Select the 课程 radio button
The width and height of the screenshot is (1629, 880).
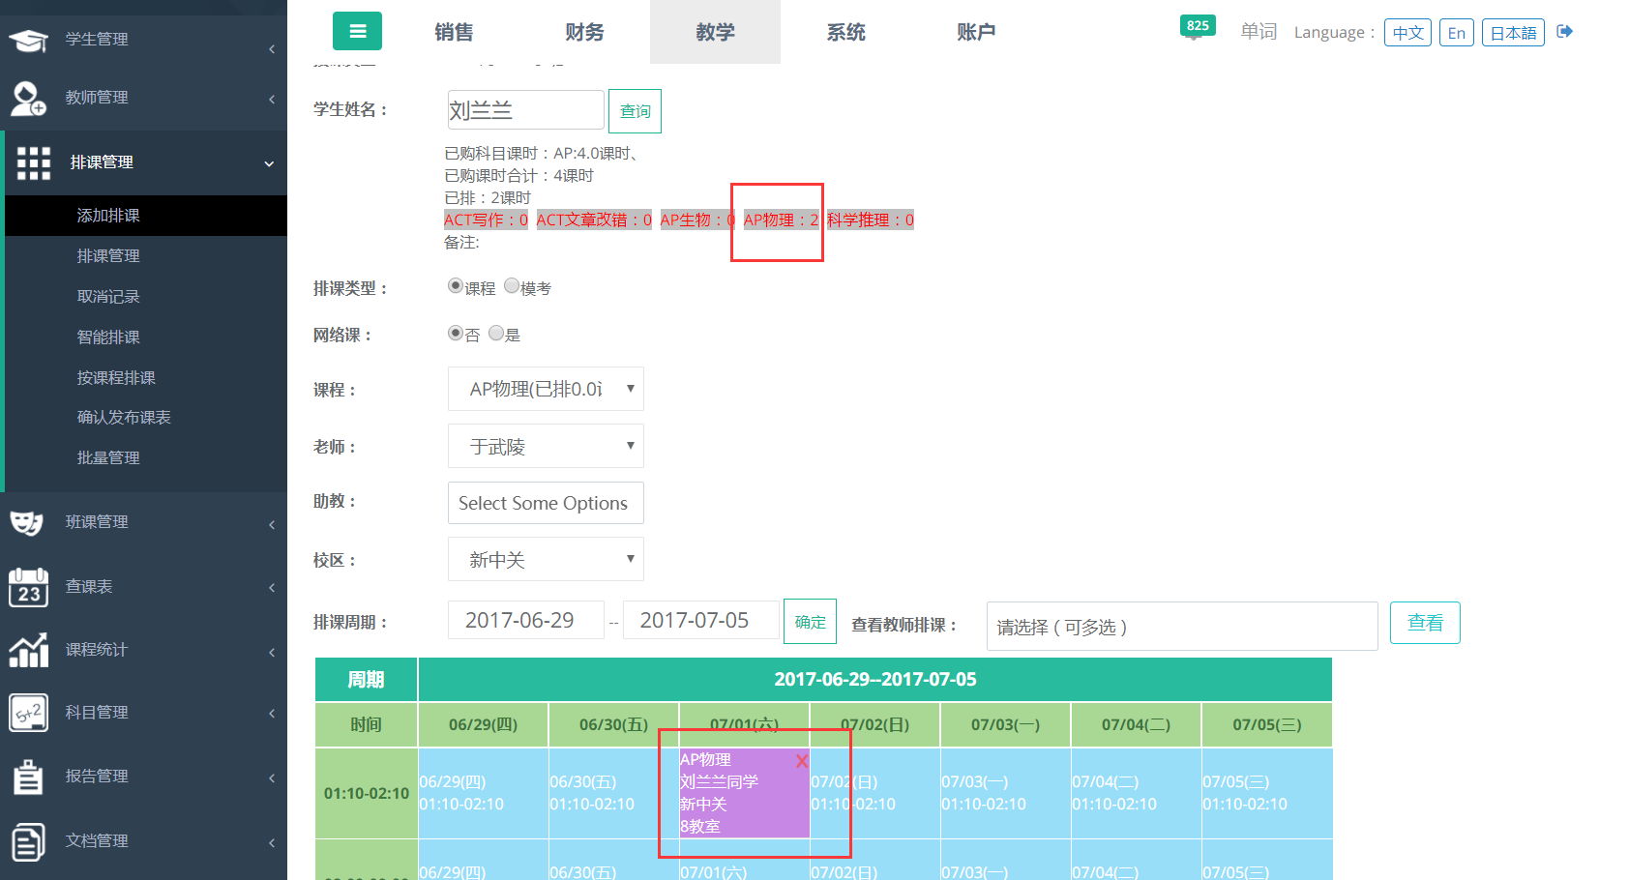click(456, 286)
